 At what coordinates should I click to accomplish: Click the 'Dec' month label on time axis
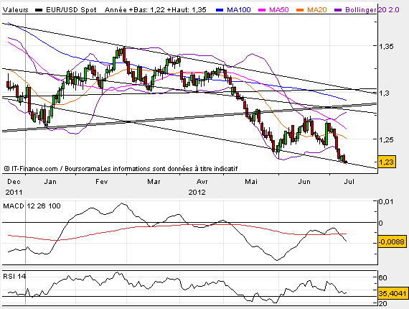pos(14,181)
